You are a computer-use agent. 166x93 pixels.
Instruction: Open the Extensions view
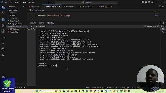[x=3, y=31]
